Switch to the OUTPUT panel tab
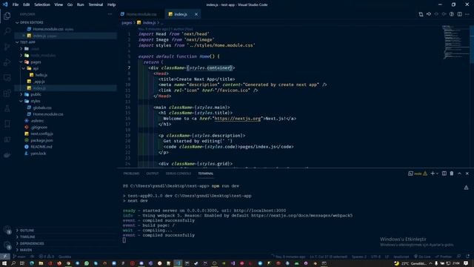 coord(153,174)
